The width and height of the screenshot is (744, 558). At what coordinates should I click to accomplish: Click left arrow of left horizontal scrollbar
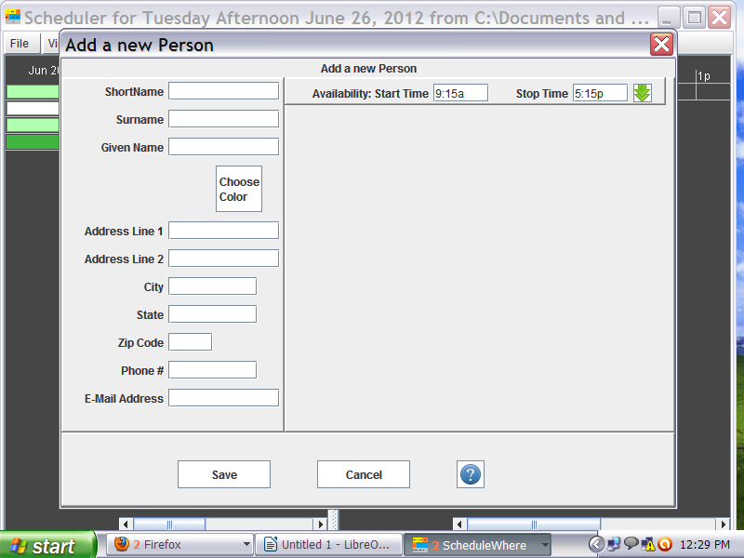pyautogui.click(x=126, y=525)
